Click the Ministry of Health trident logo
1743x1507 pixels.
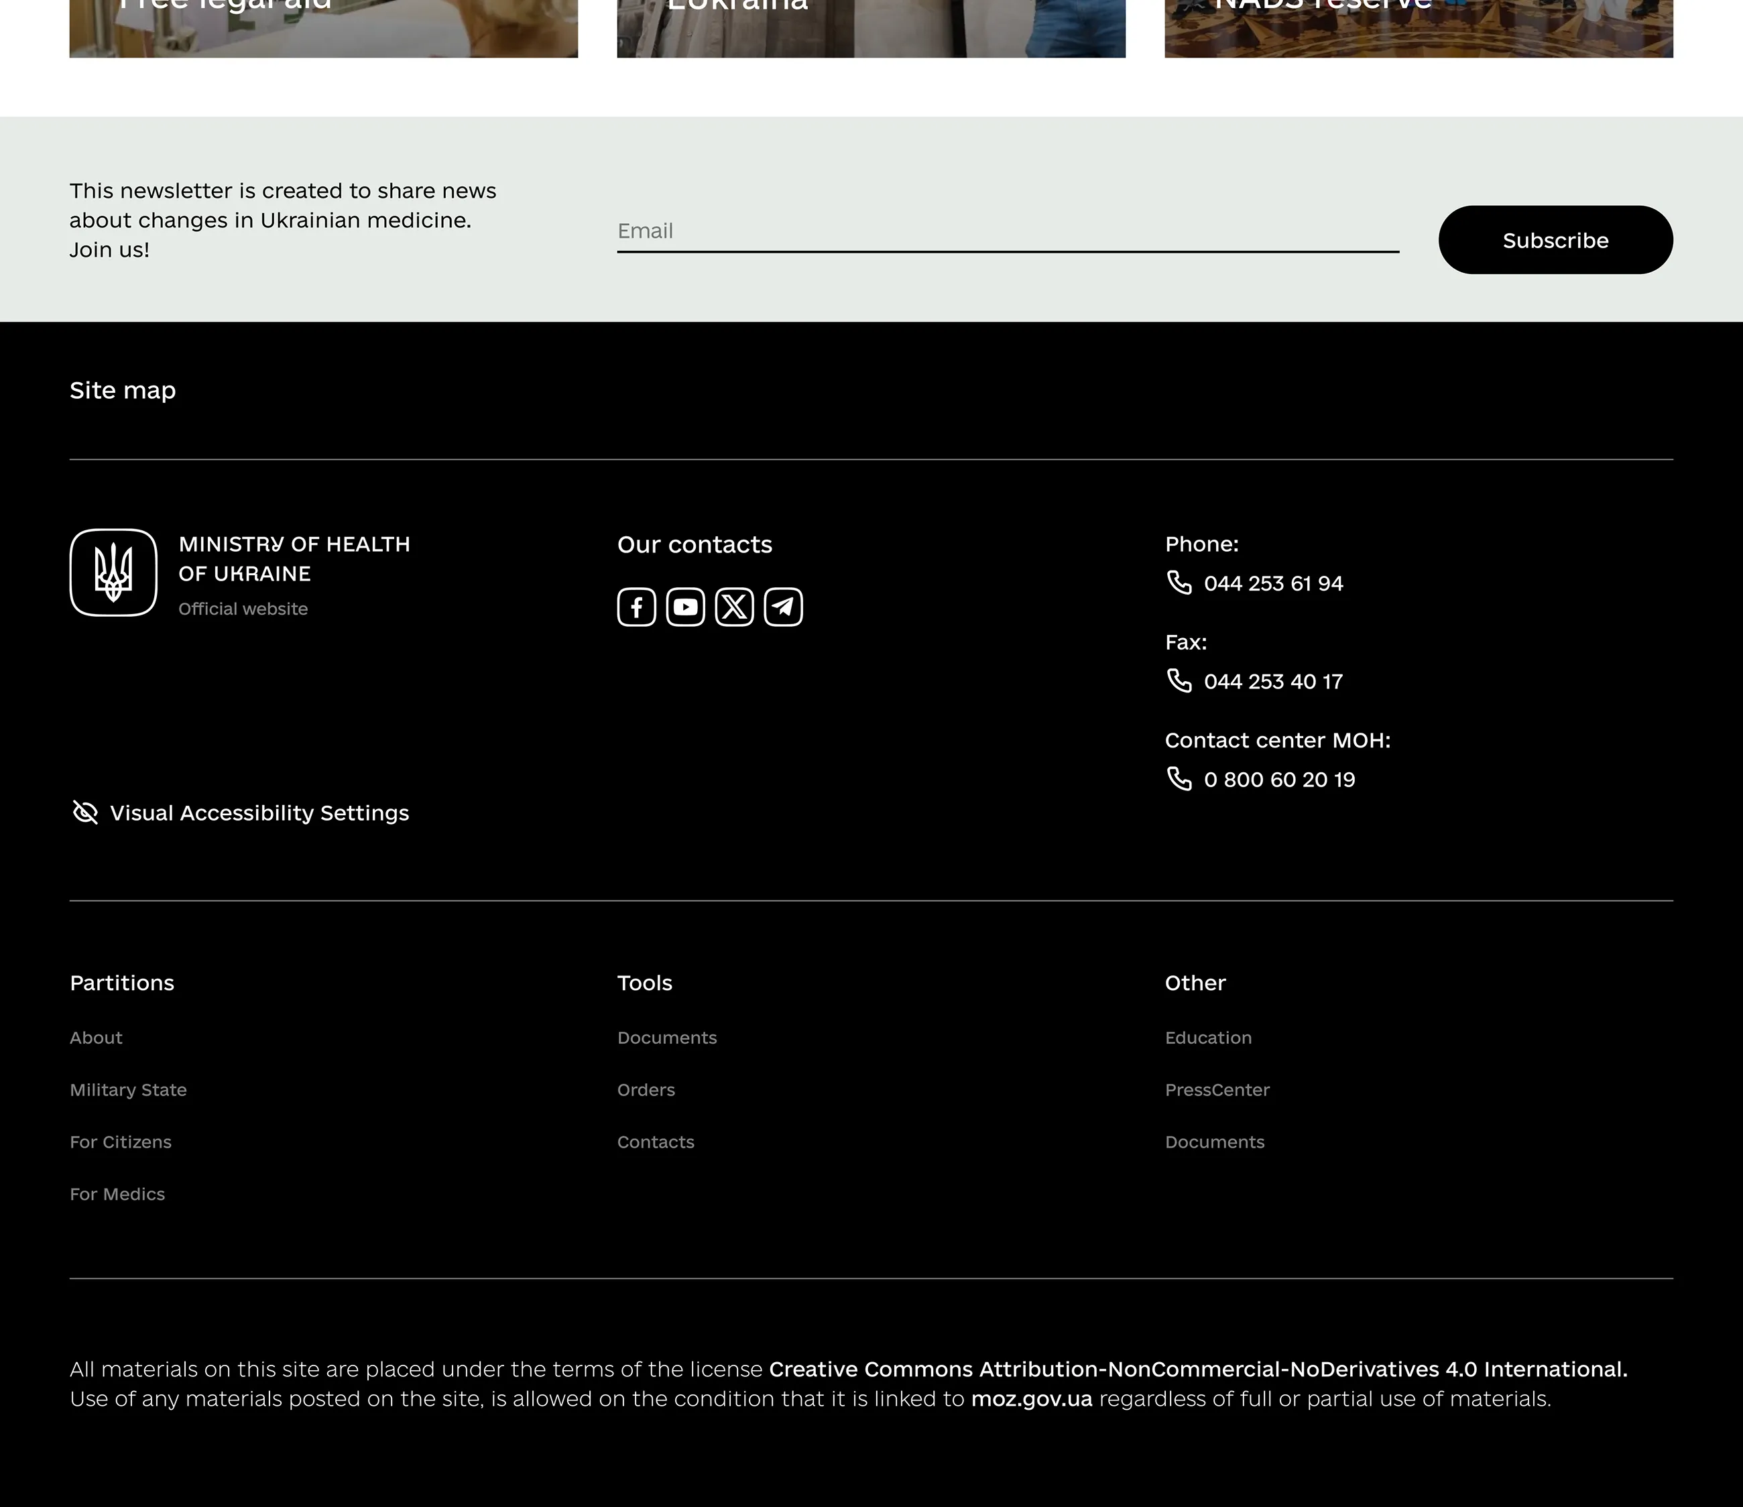pyautogui.click(x=113, y=573)
